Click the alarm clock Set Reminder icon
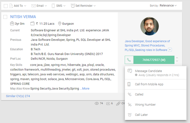This screenshot has height=123, width=190. [x=73, y=6]
